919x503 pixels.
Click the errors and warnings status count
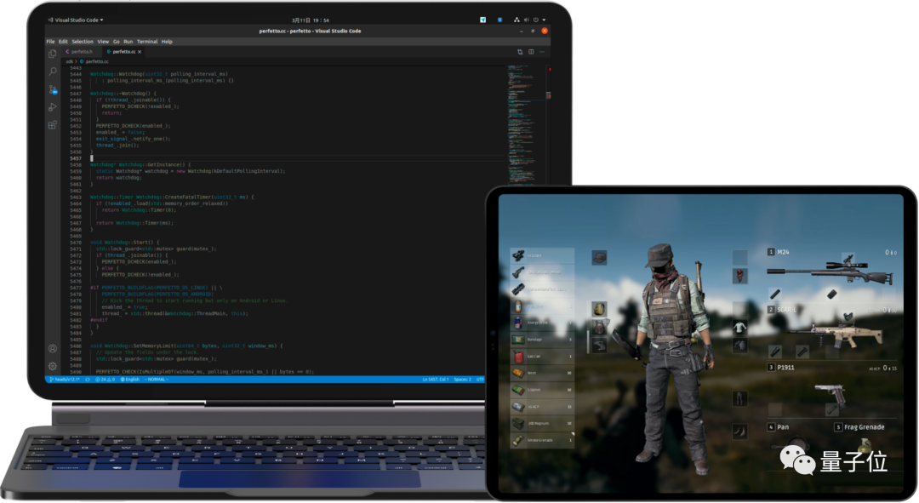coord(106,380)
